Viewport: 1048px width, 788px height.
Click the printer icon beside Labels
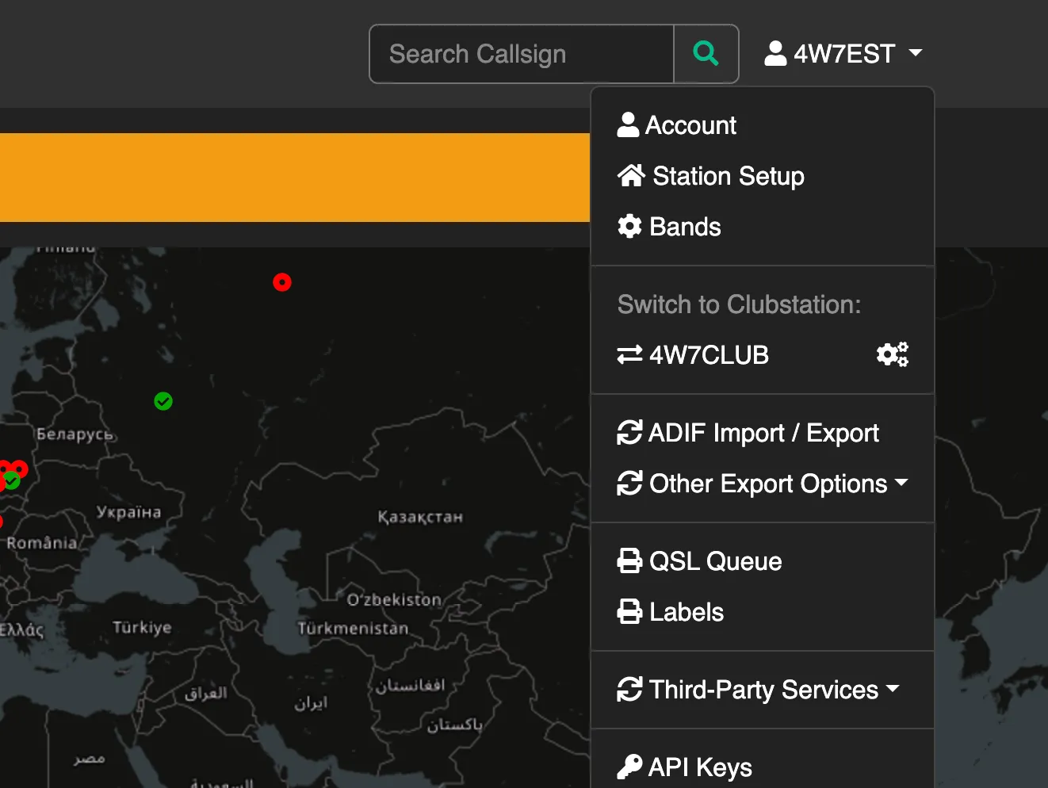click(629, 612)
